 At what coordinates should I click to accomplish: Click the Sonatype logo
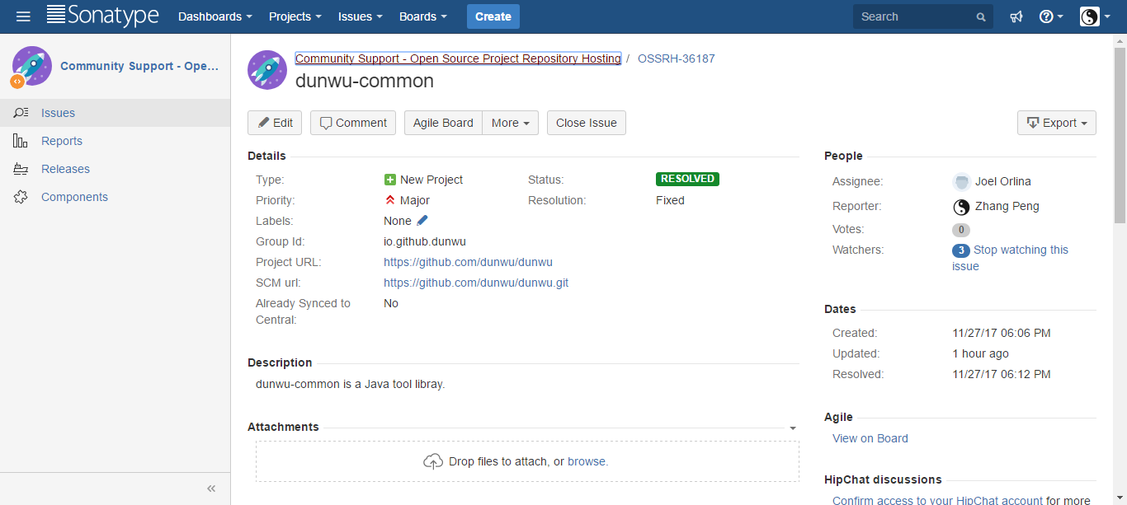pyautogui.click(x=102, y=16)
